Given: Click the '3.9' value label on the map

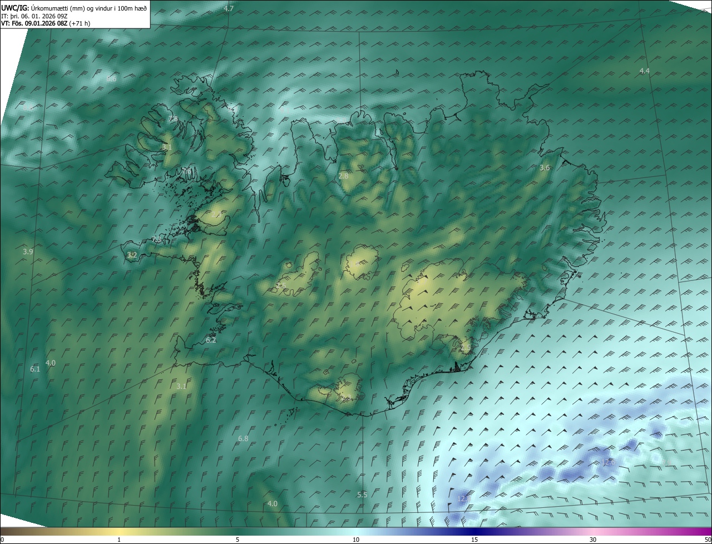Looking at the screenshot, I should pos(28,252).
